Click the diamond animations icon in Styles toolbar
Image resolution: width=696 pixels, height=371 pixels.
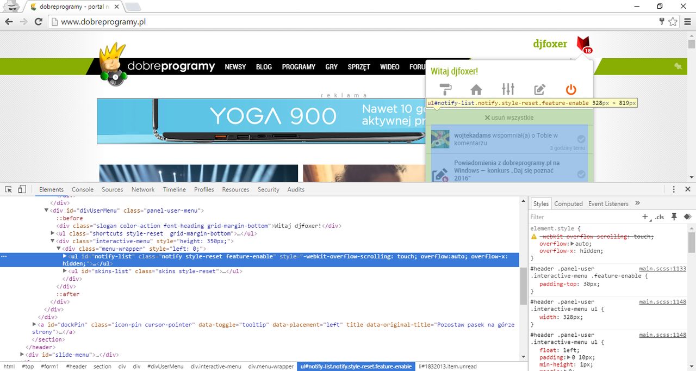click(x=687, y=217)
